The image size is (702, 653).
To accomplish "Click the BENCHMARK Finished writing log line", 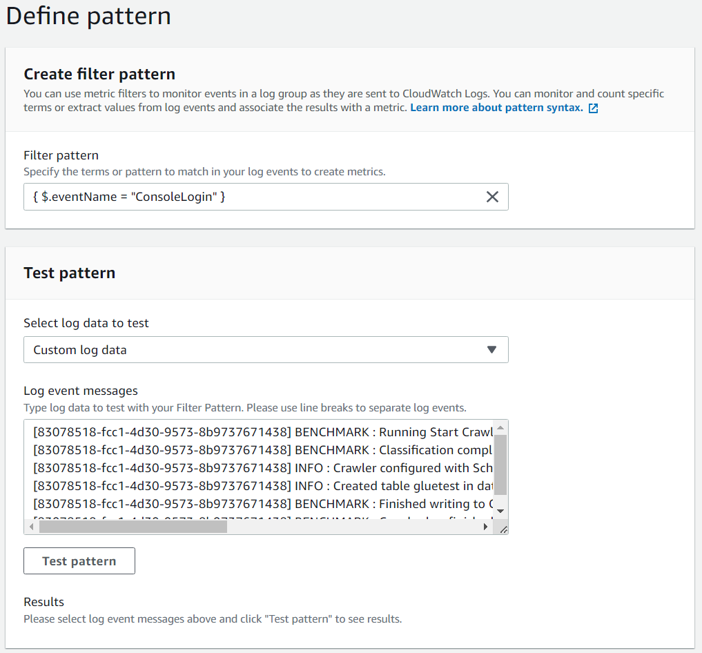I will pos(262,504).
